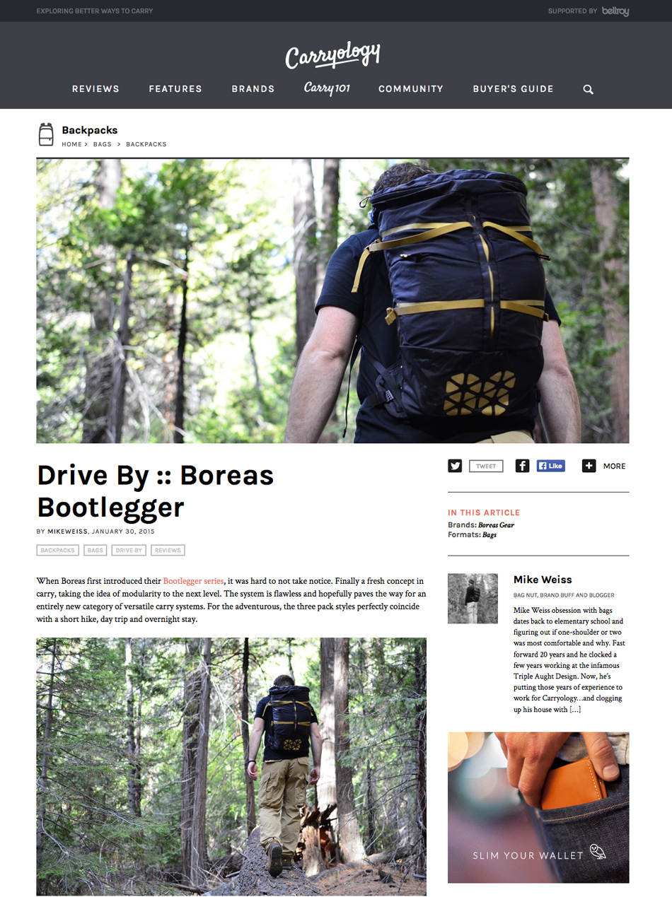Click the Slim Your Wallet ad
This screenshot has height=897, width=672.
click(x=538, y=807)
